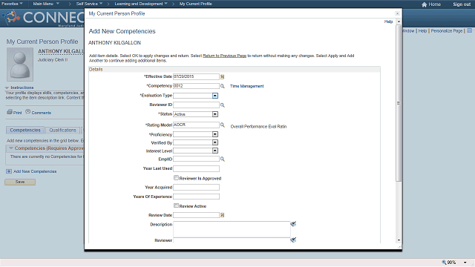Click the EmplID lookup magnifier icon
The height and width of the screenshot is (267, 475).
pyautogui.click(x=223, y=159)
